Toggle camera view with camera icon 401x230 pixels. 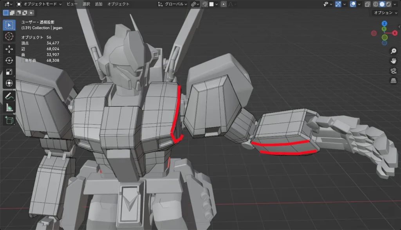pos(394,71)
